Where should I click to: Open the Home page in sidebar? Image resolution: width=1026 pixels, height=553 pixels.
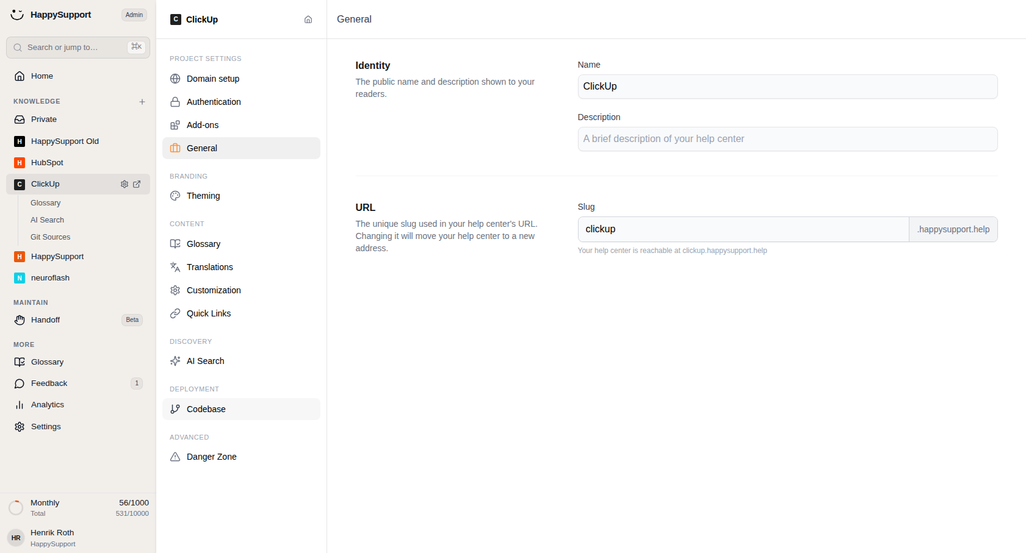point(78,76)
